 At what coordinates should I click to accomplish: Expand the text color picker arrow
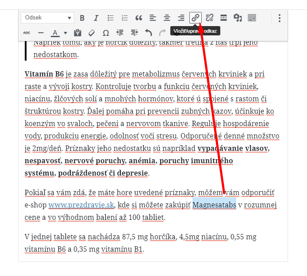click(x=65, y=33)
